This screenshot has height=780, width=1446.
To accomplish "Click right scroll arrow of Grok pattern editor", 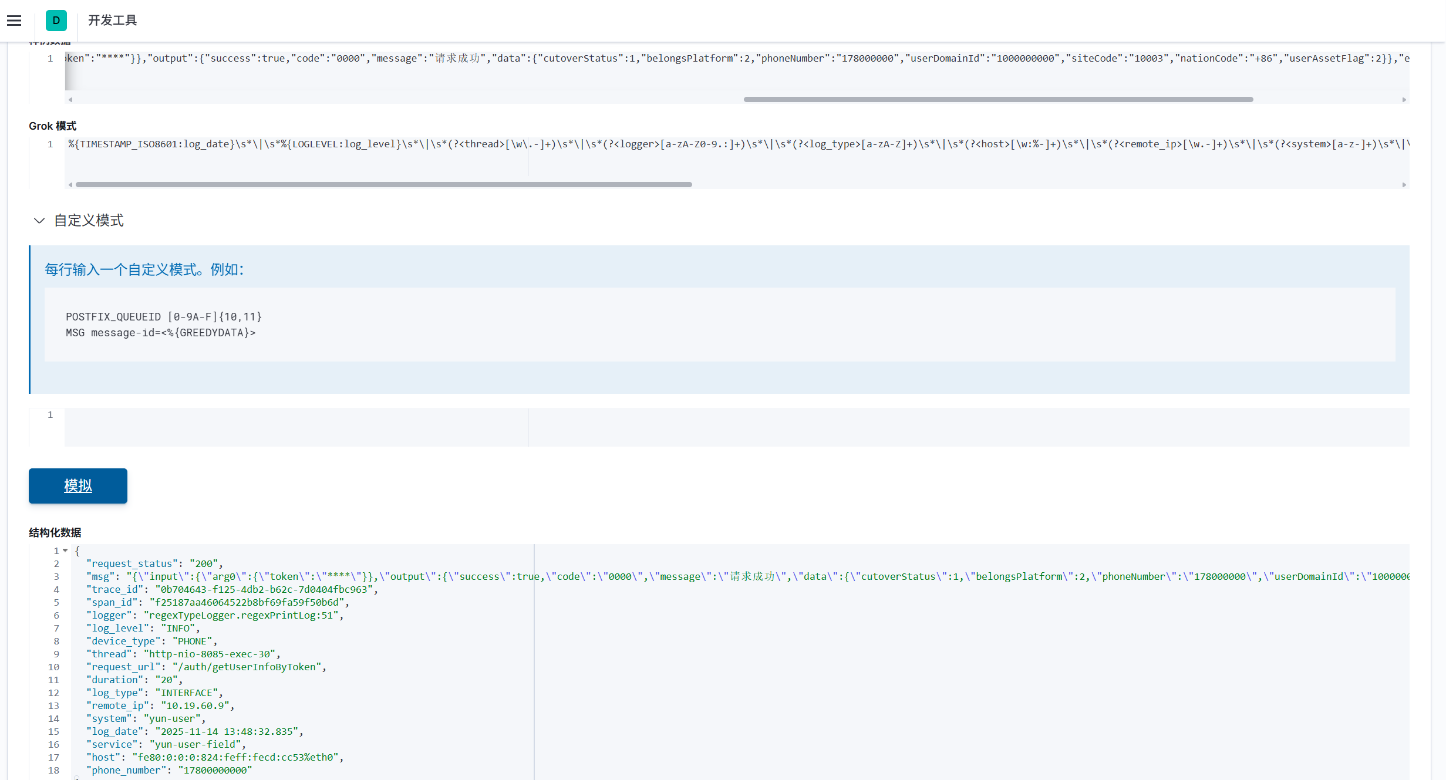I will pyautogui.click(x=1404, y=185).
